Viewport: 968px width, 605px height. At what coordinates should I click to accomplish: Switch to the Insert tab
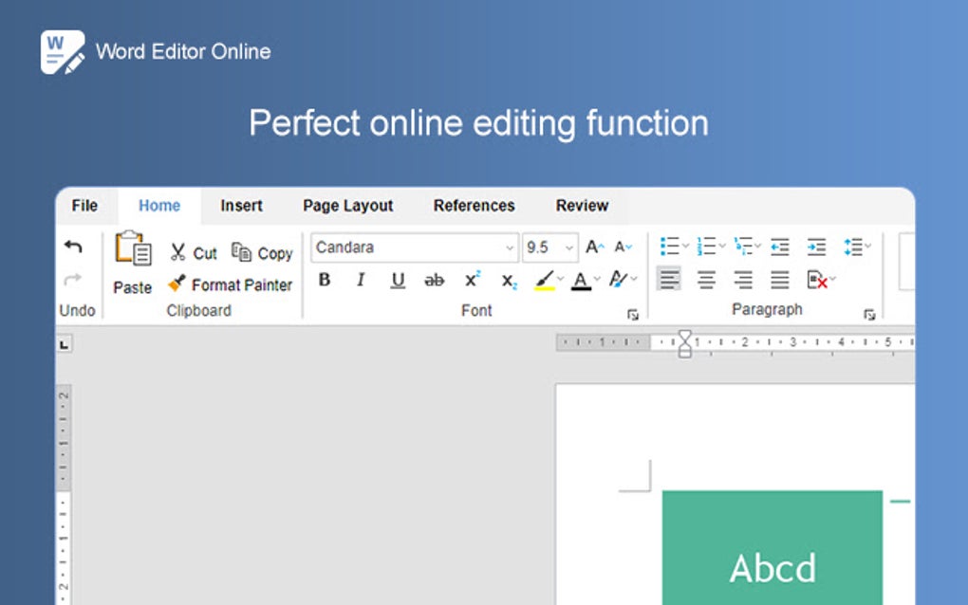[241, 206]
